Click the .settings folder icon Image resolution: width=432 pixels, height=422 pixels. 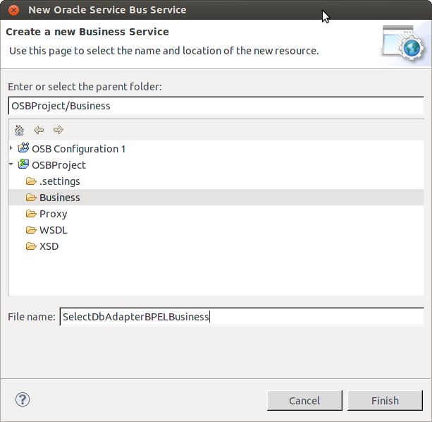click(31, 181)
